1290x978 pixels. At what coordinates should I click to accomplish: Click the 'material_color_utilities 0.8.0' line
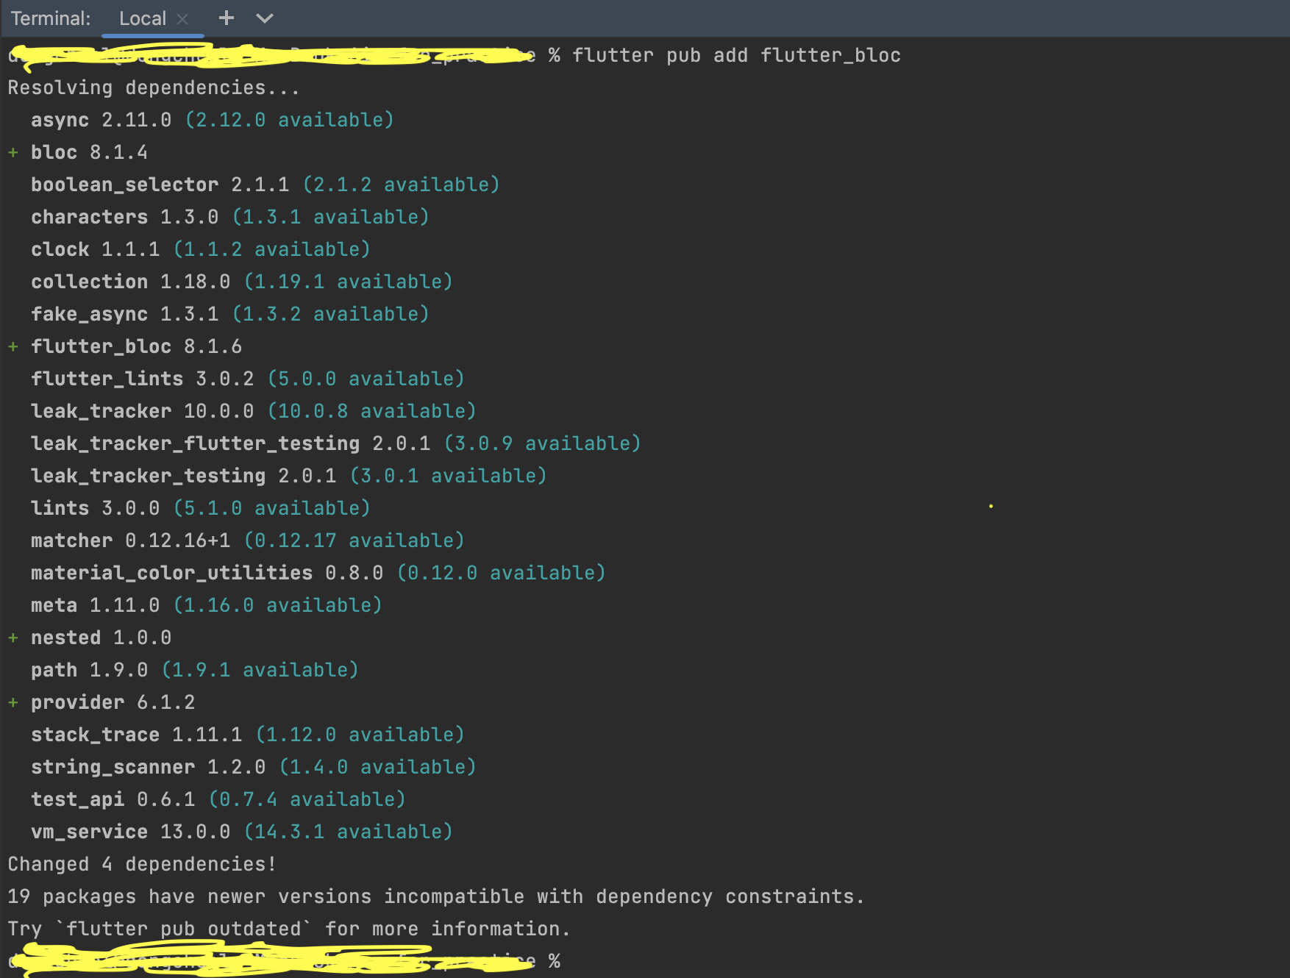coord(318,573)
